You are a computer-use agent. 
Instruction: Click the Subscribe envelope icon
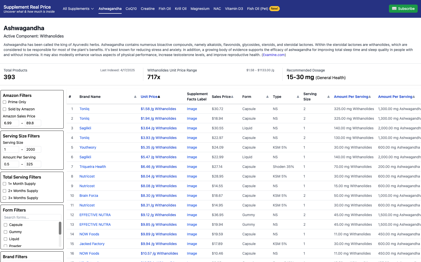pos(394,9)
